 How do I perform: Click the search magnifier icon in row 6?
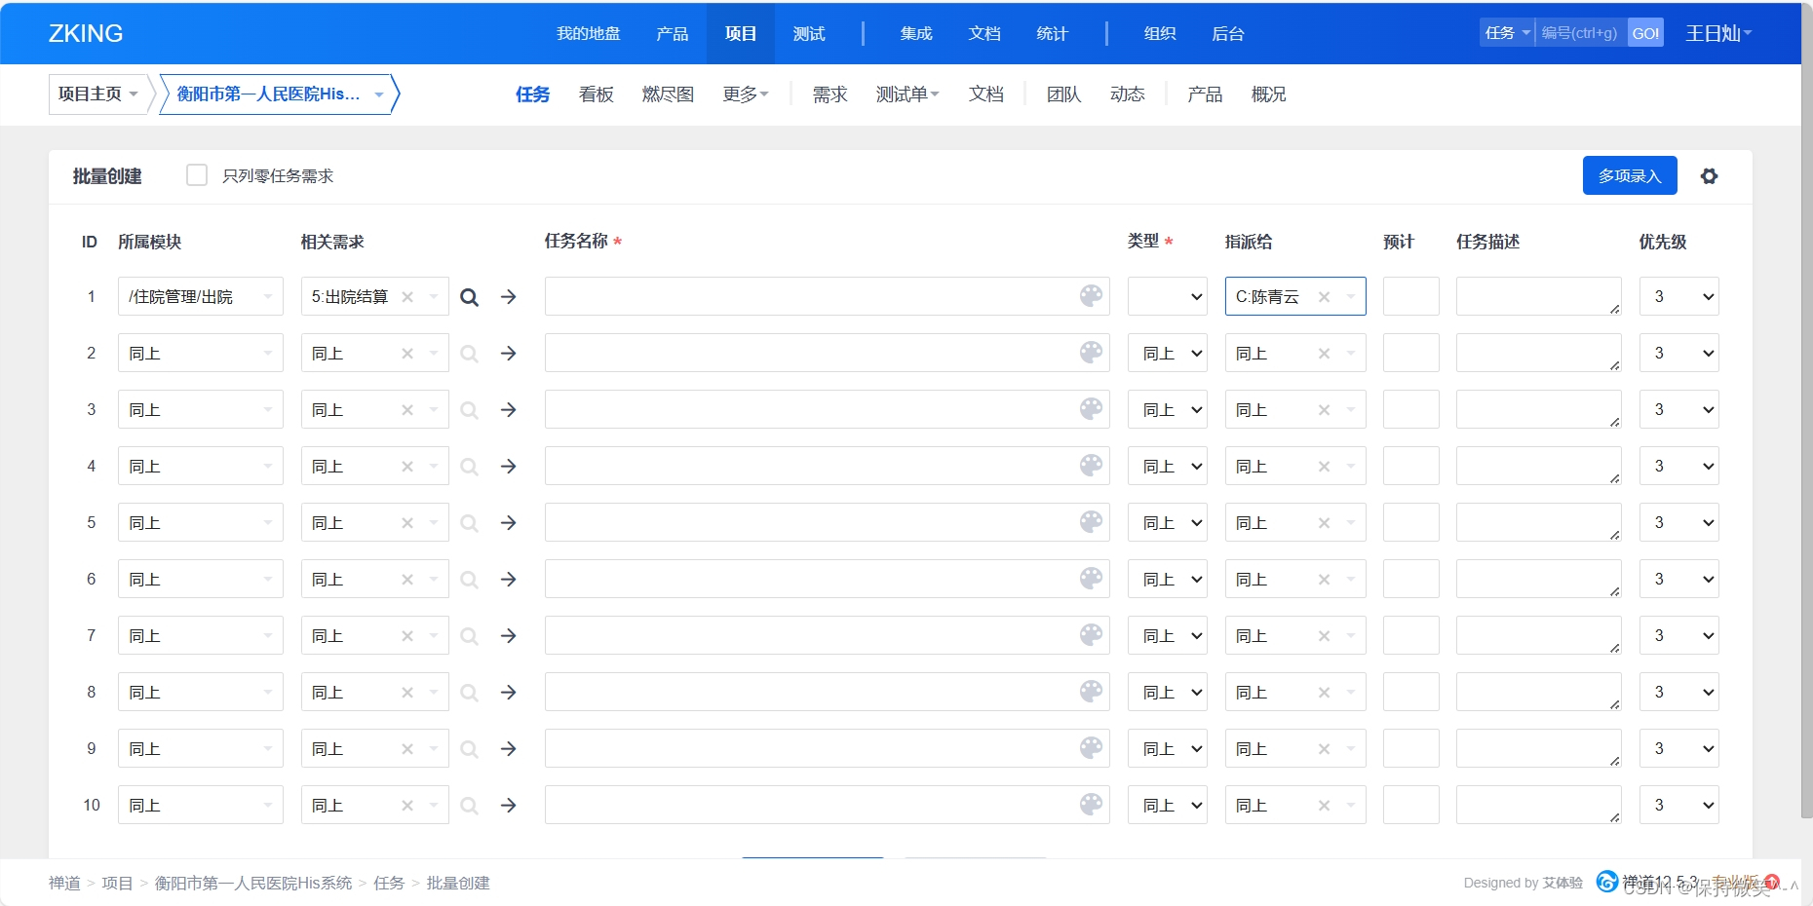[469, 580]
